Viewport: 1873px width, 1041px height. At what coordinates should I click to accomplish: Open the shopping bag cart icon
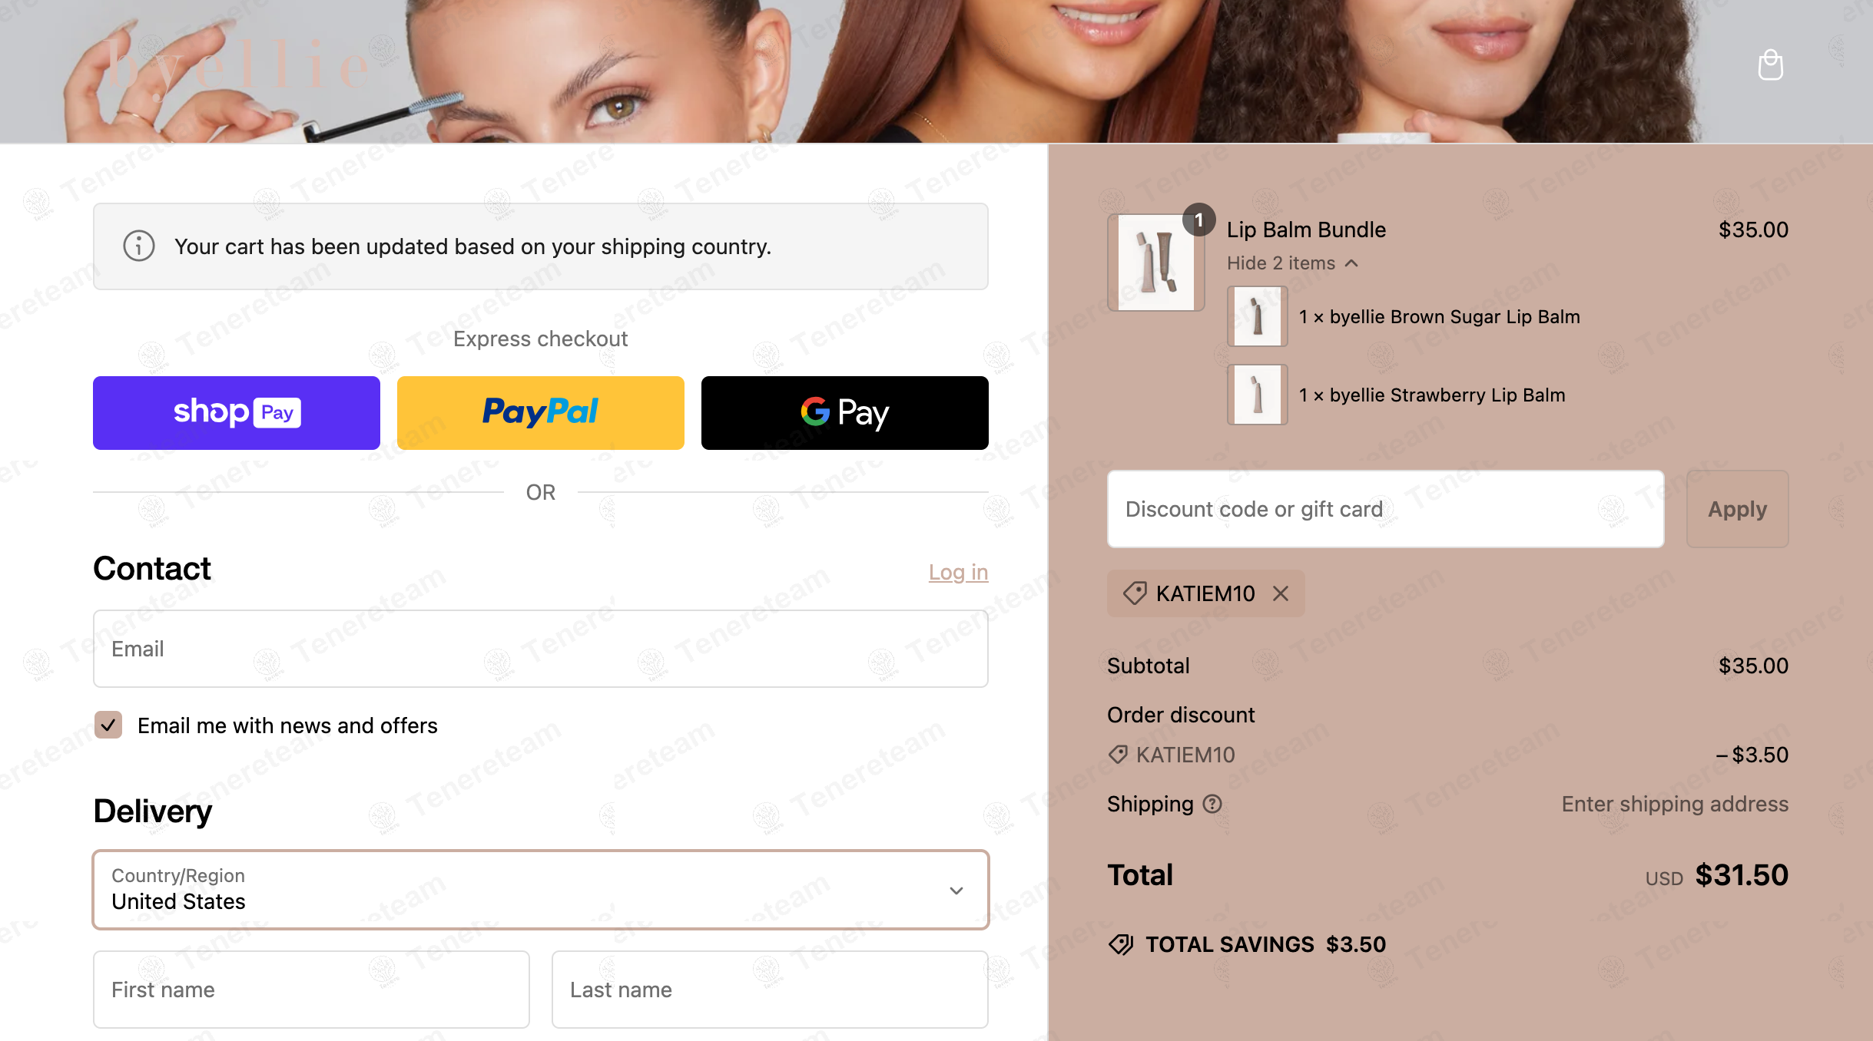pos(1770,65)
